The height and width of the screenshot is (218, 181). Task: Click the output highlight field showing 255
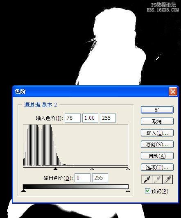(100, 178)
